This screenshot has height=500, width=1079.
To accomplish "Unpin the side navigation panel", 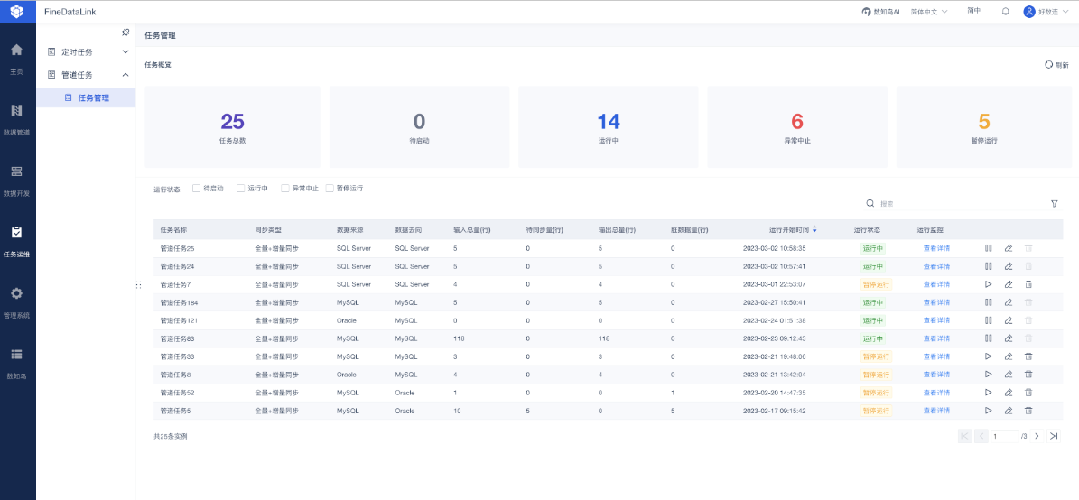I will click(126, 32).
